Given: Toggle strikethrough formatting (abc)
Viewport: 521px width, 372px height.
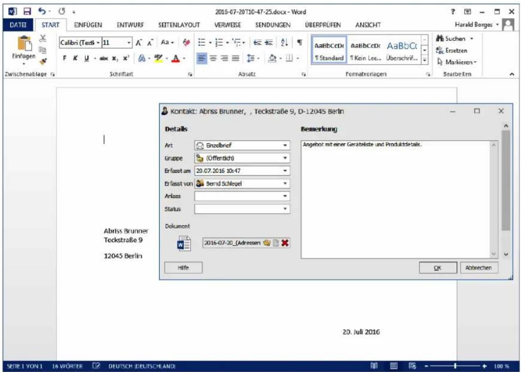Looking at the screenshot, I should tap(104, 58).
